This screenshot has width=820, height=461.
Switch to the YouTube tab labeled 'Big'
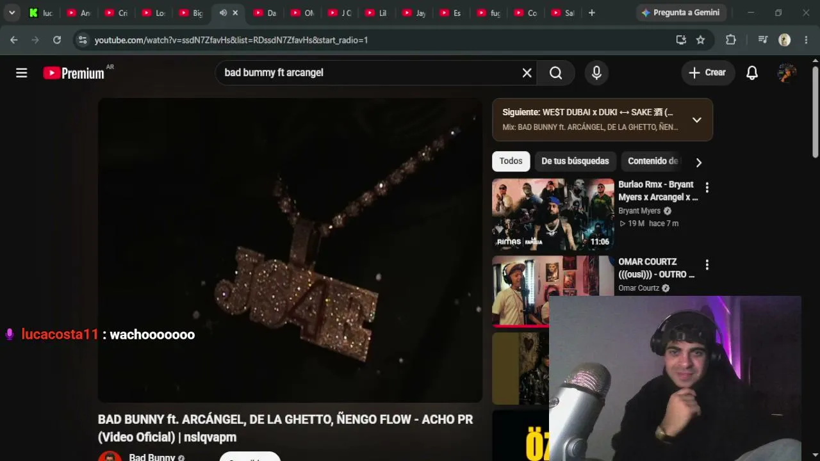click(190, 13)
